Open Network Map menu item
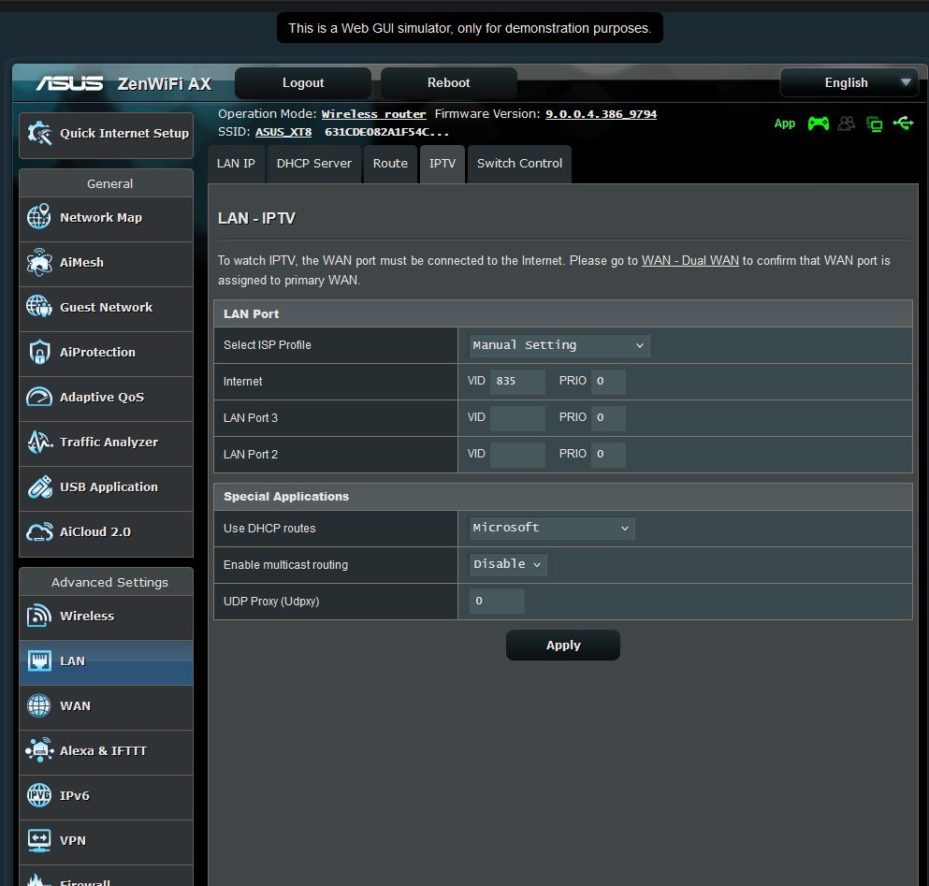The image size is (929, 886). click(106, 219)
